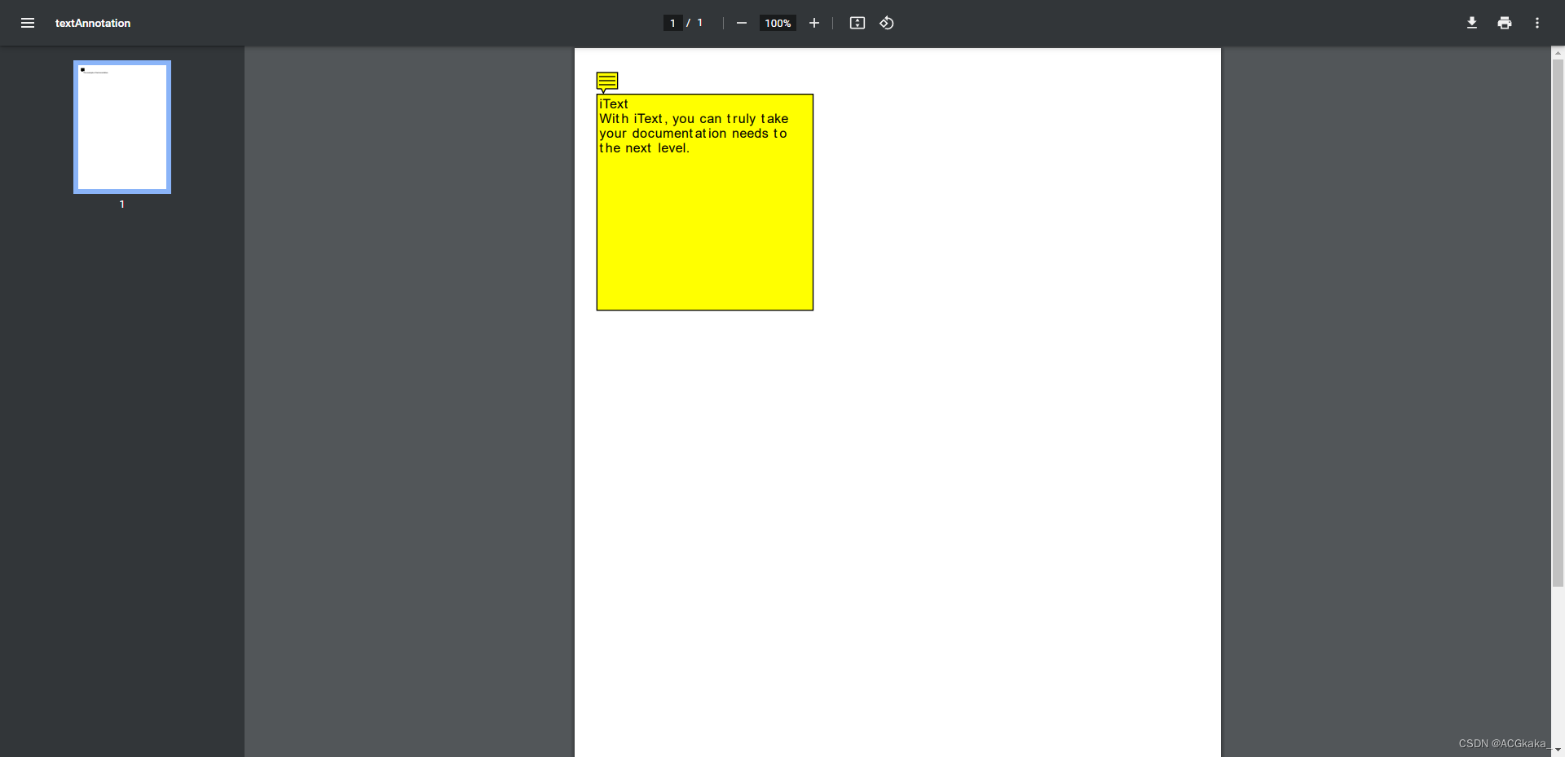Click the thumbnail page label "1"
This screenshot has height=757, width=1565.
click(x=122, y=205)
